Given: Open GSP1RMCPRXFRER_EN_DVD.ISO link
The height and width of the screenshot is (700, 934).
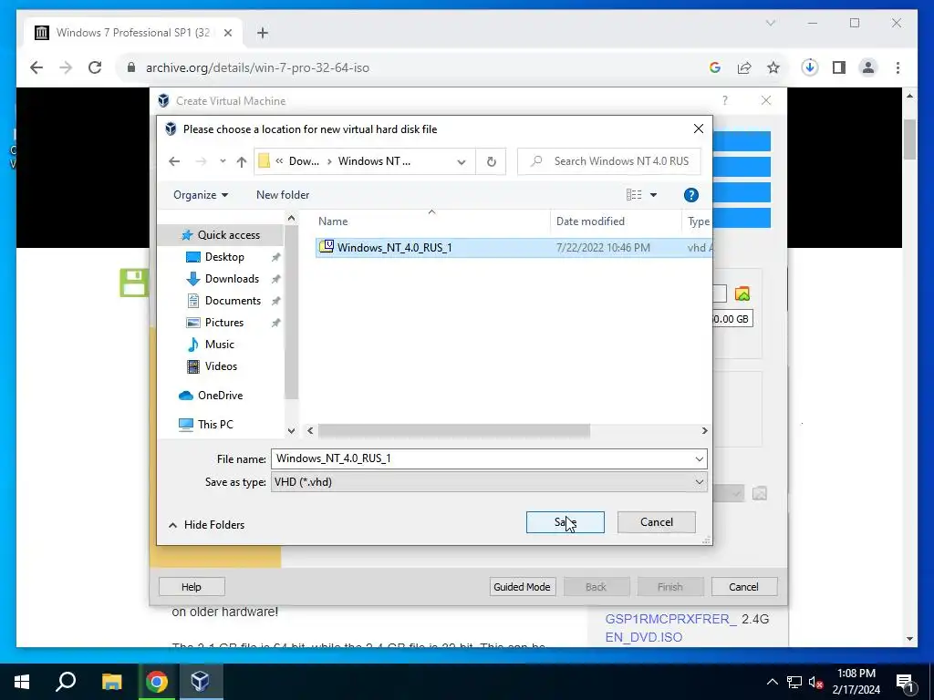Looking at the screenshot, I should coord(670,628).
